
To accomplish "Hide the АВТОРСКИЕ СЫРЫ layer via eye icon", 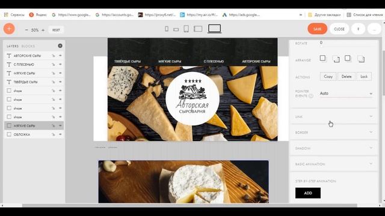I will (60, 56).
